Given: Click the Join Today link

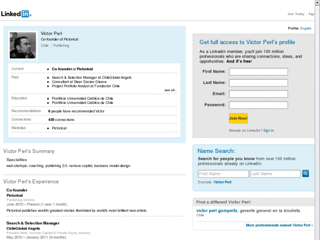Looking at the screenshot, I should pos(296,14).
